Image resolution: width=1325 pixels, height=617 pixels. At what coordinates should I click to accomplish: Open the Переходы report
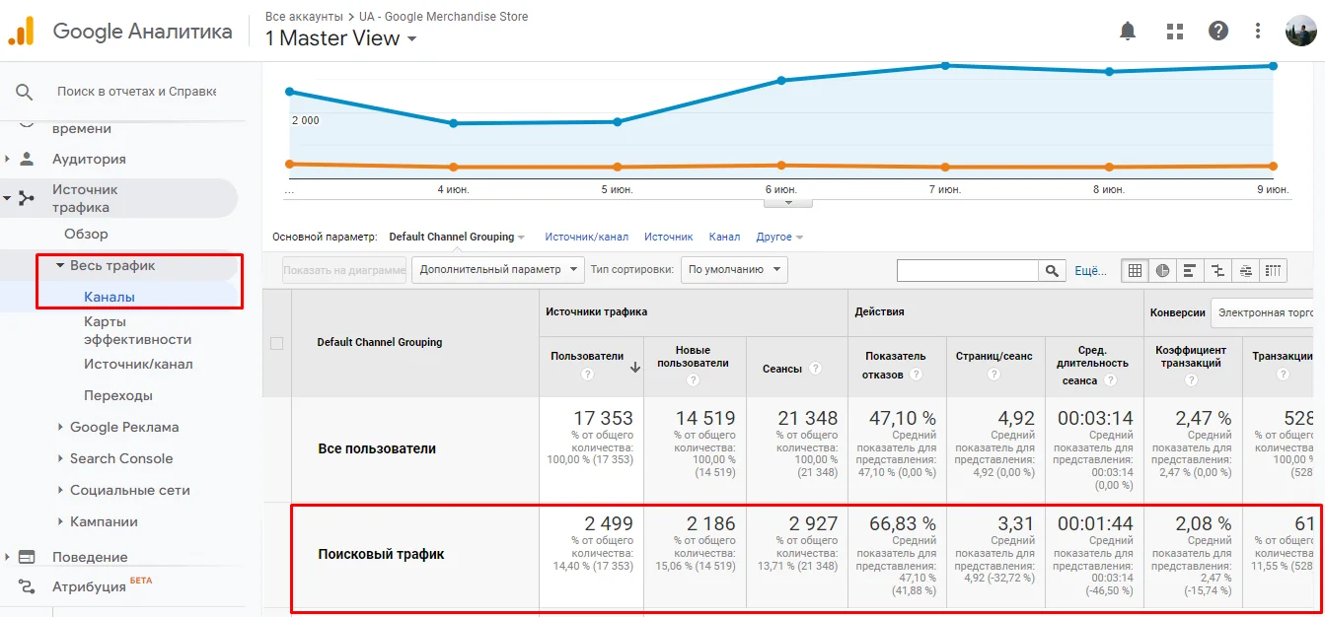[x=118, y=395]
